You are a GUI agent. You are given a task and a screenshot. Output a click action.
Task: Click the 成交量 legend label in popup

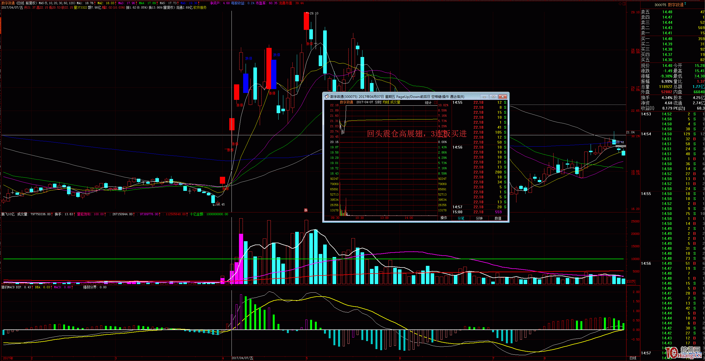tap(395, 102)
